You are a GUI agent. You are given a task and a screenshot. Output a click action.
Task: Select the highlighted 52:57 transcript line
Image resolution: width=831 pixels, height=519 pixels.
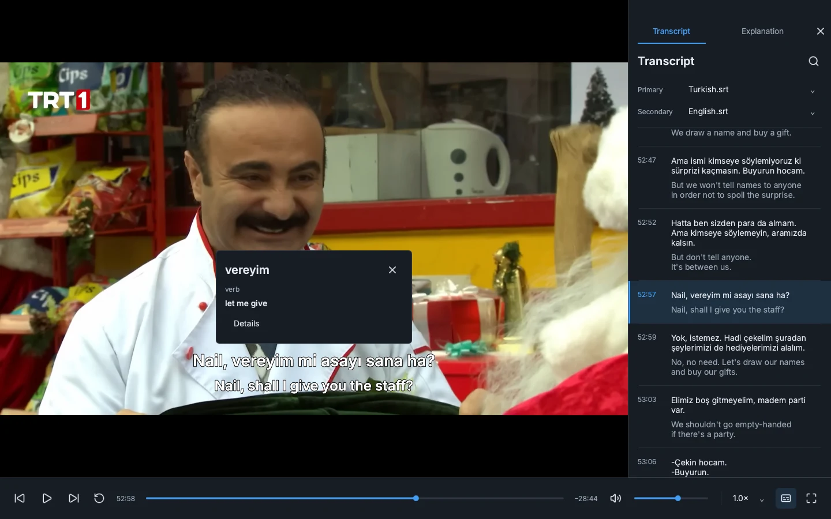729,302
